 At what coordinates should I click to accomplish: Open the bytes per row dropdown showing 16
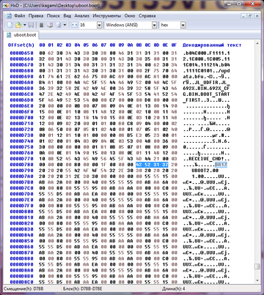point(99,25)
